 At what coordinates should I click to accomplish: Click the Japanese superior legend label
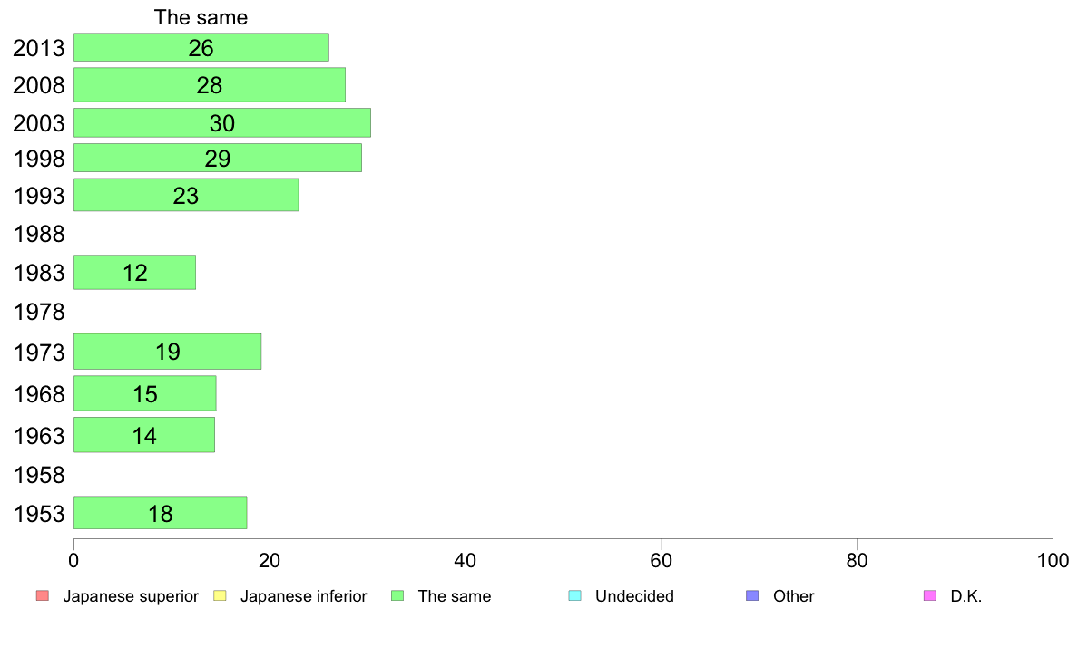click(x=131, y=596)
